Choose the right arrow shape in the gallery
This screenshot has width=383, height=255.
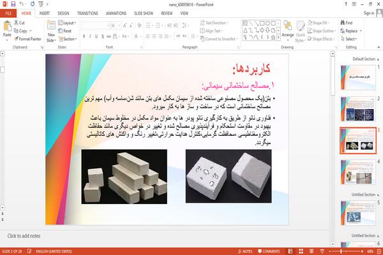coord(262,30)
